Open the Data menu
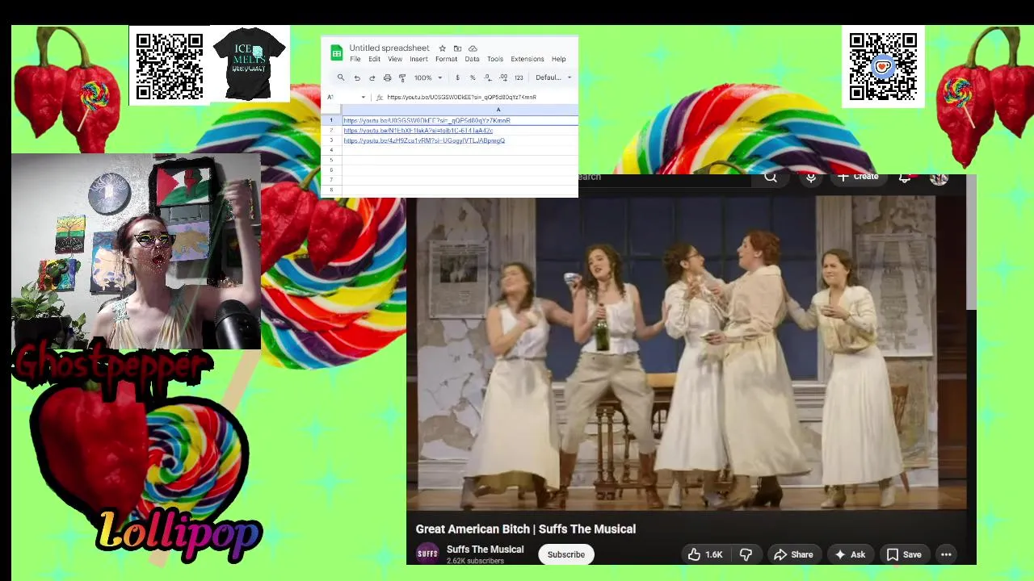The width and height of the screenshot is (1034, 581). pos(472,59)
